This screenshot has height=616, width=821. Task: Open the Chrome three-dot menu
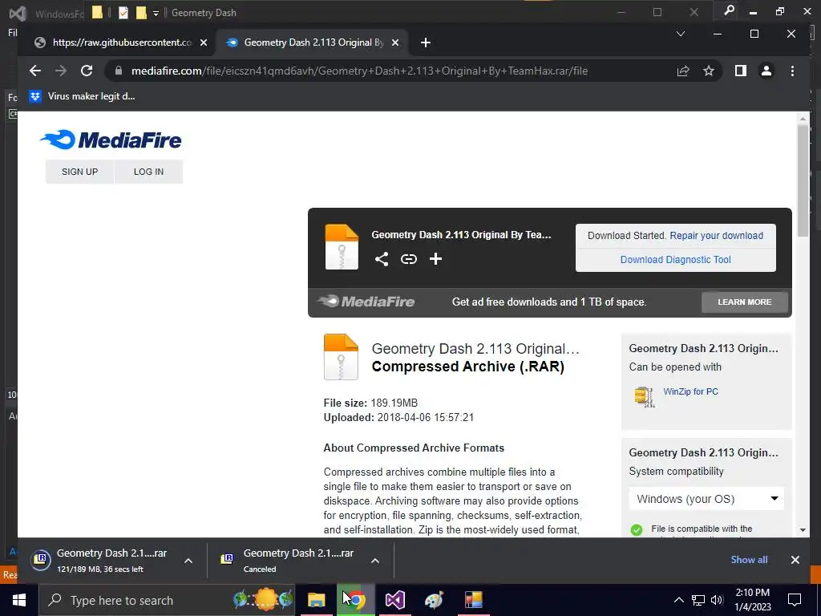click(x=792, y=71)
